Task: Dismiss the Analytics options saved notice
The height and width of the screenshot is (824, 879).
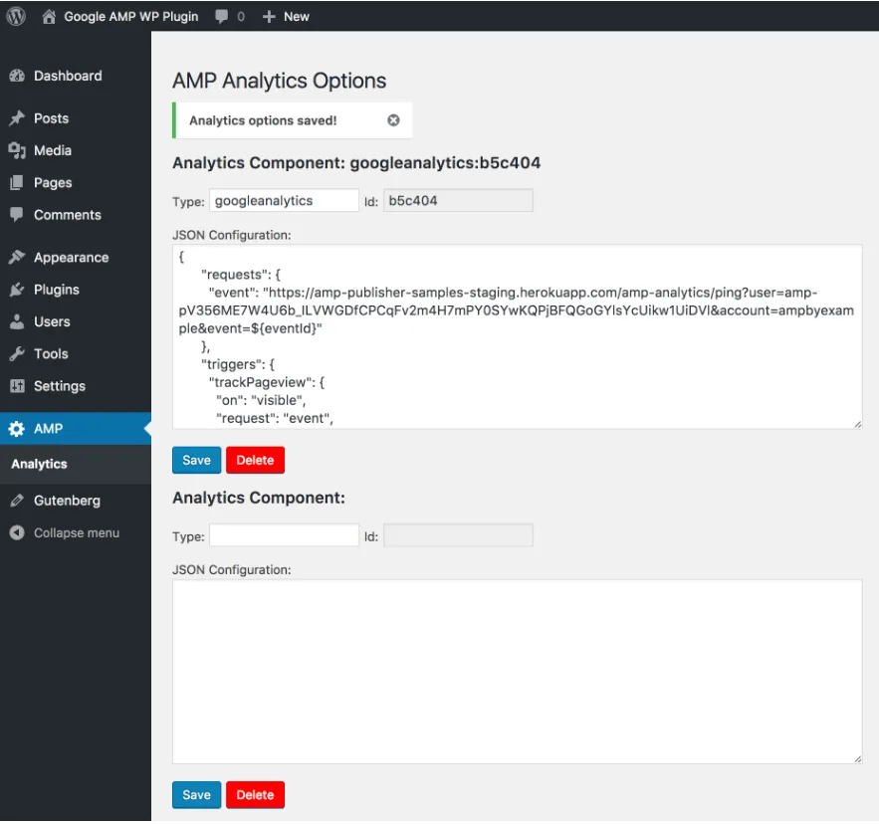Action: 393,120
